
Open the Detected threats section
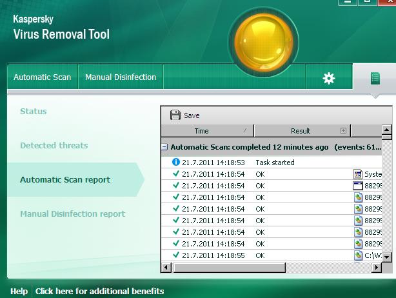[x=54, y=146]
